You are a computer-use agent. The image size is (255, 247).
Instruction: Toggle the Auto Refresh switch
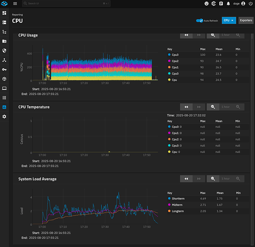(200, 21)
